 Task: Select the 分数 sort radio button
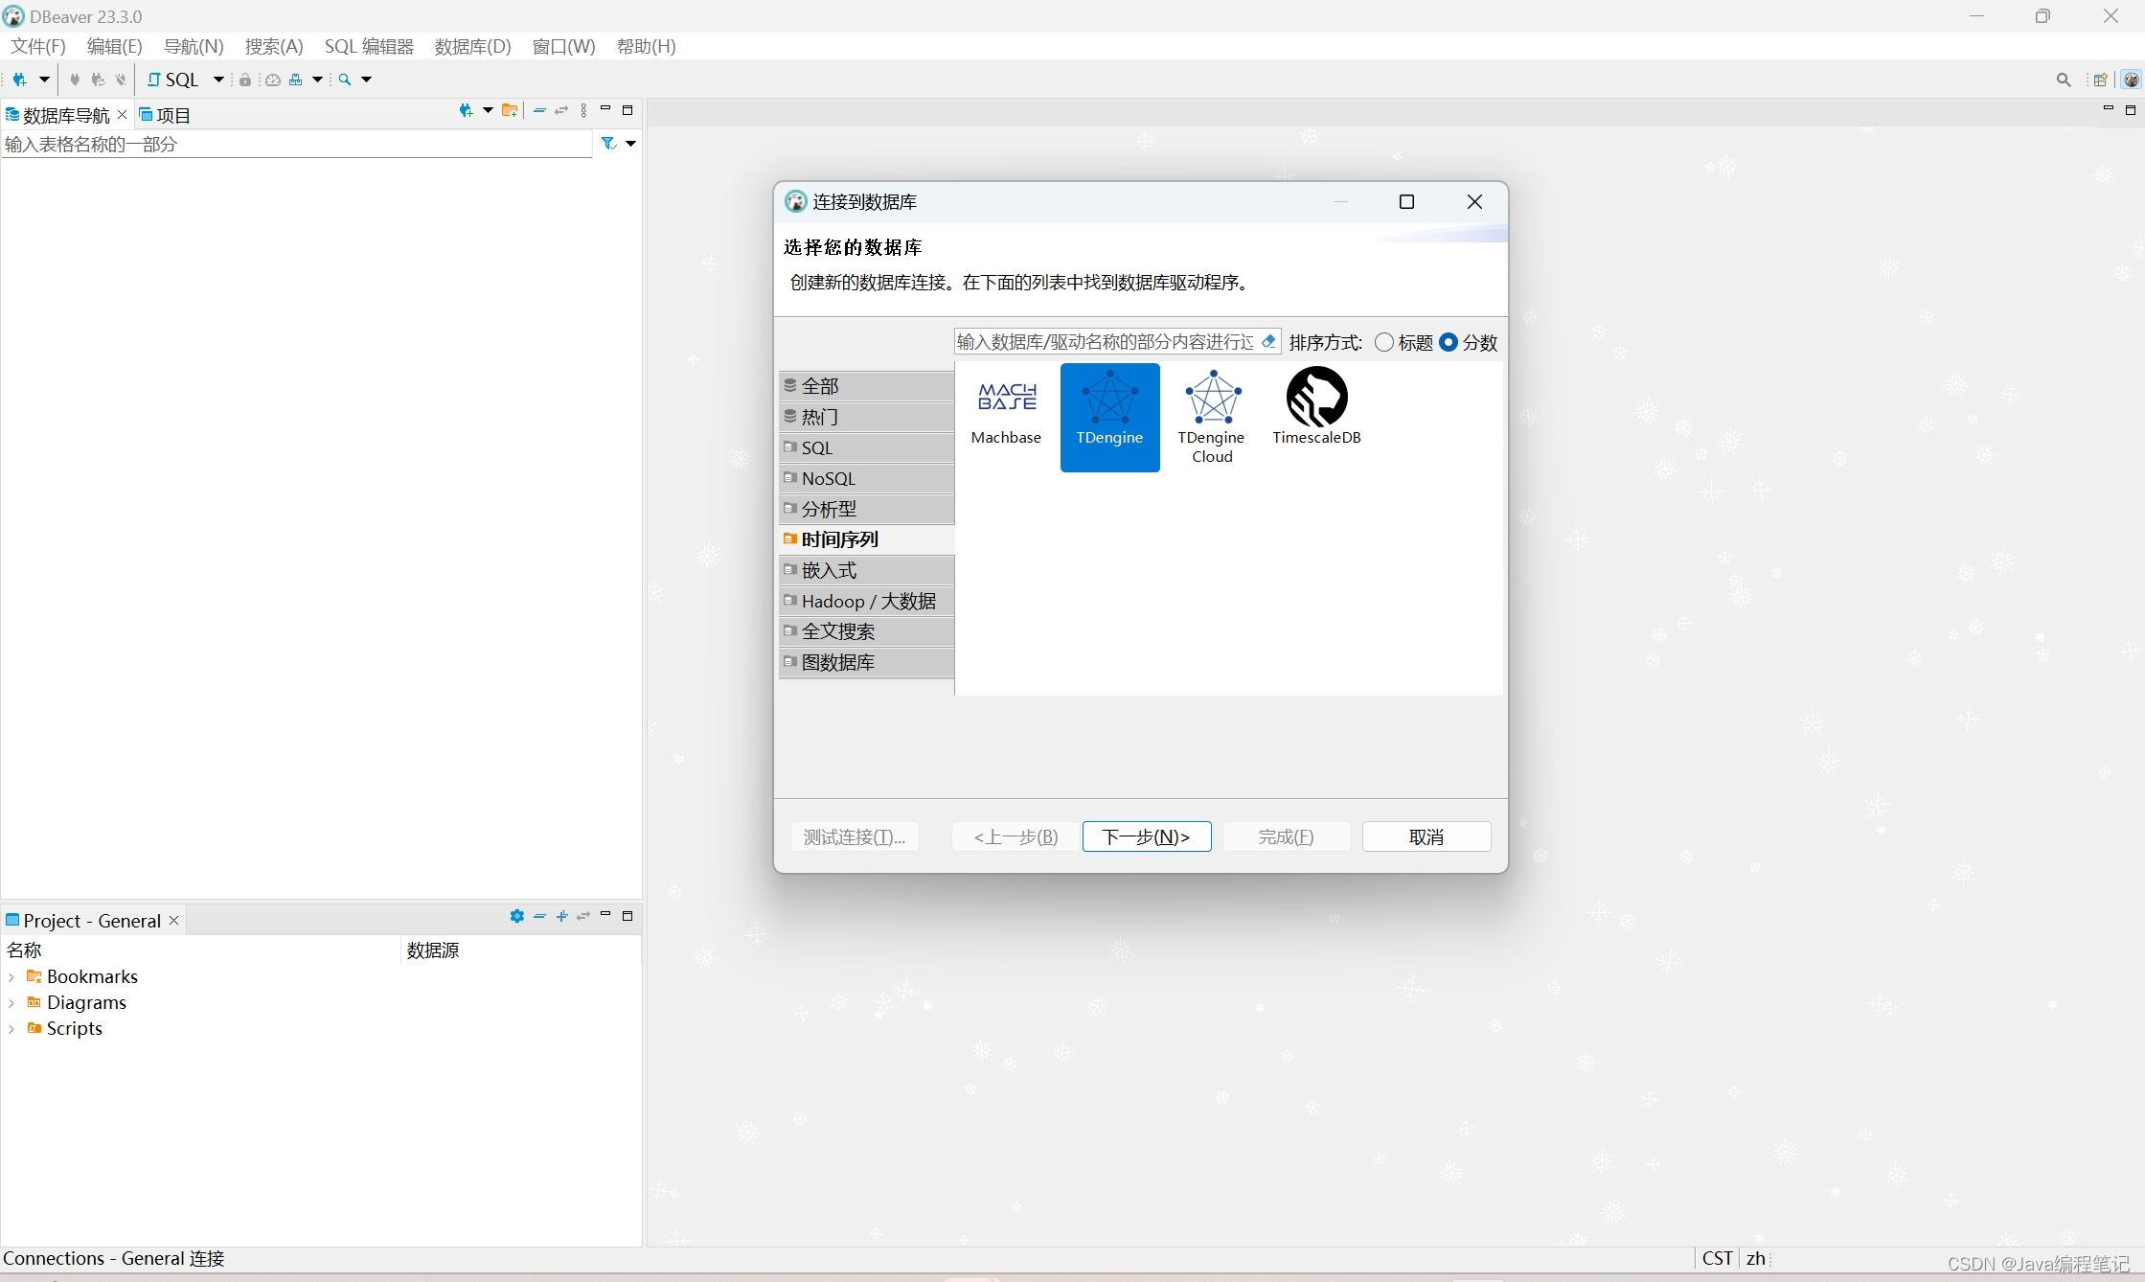click(x=1449, y=342)
